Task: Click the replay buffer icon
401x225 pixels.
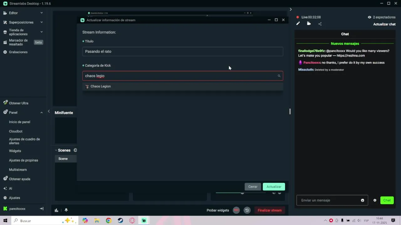Action: [247, 210]
